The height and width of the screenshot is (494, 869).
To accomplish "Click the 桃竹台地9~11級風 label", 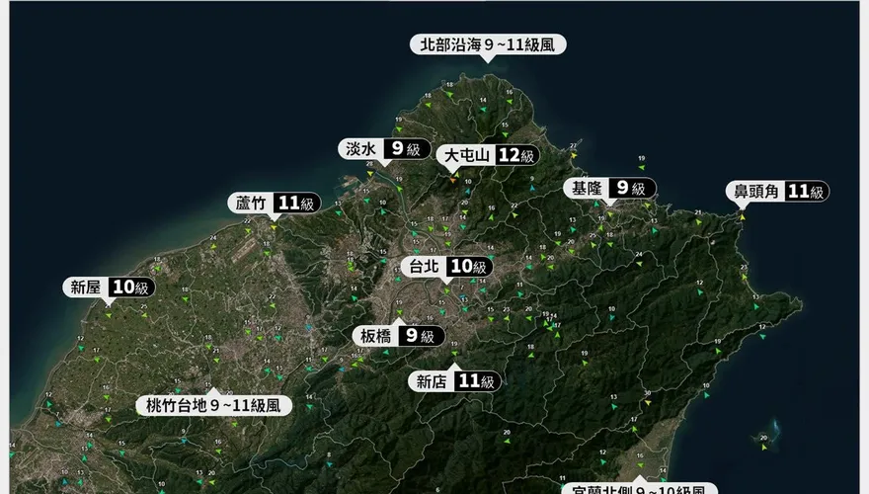I will coord(214,405).
